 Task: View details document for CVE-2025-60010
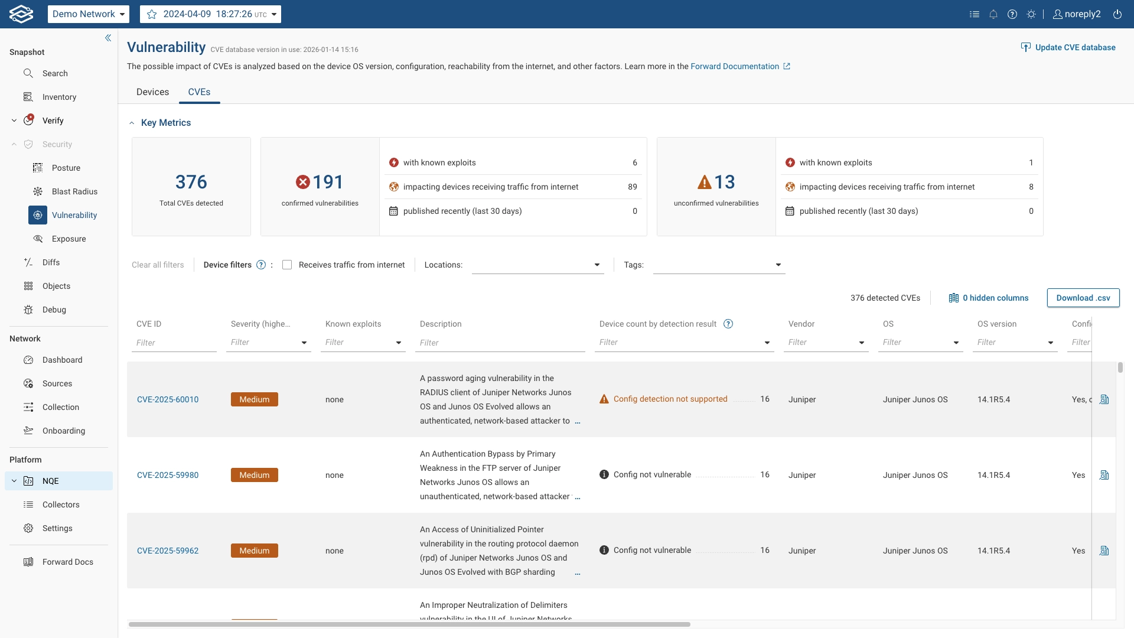1105,399
